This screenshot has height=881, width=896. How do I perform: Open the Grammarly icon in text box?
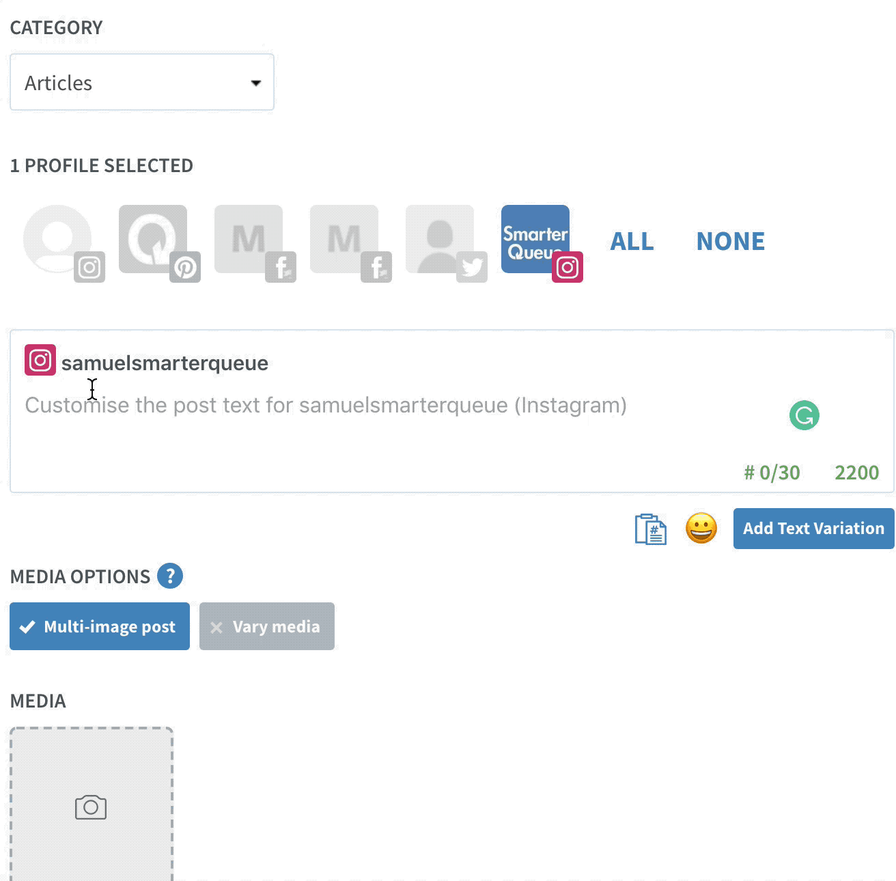[804, 415]
